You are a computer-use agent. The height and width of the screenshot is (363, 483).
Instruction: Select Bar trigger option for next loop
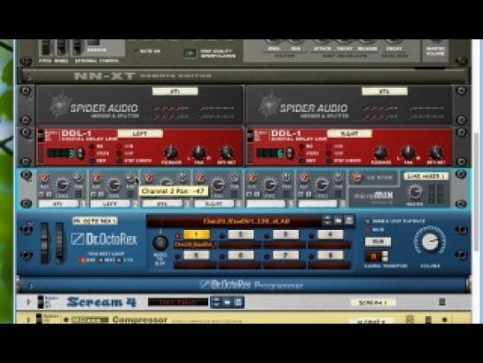[82, 260]
